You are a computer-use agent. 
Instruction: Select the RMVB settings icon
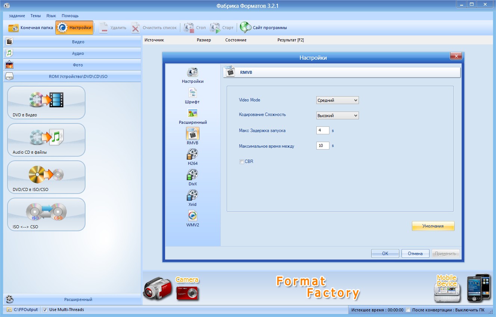coord(193,136)
